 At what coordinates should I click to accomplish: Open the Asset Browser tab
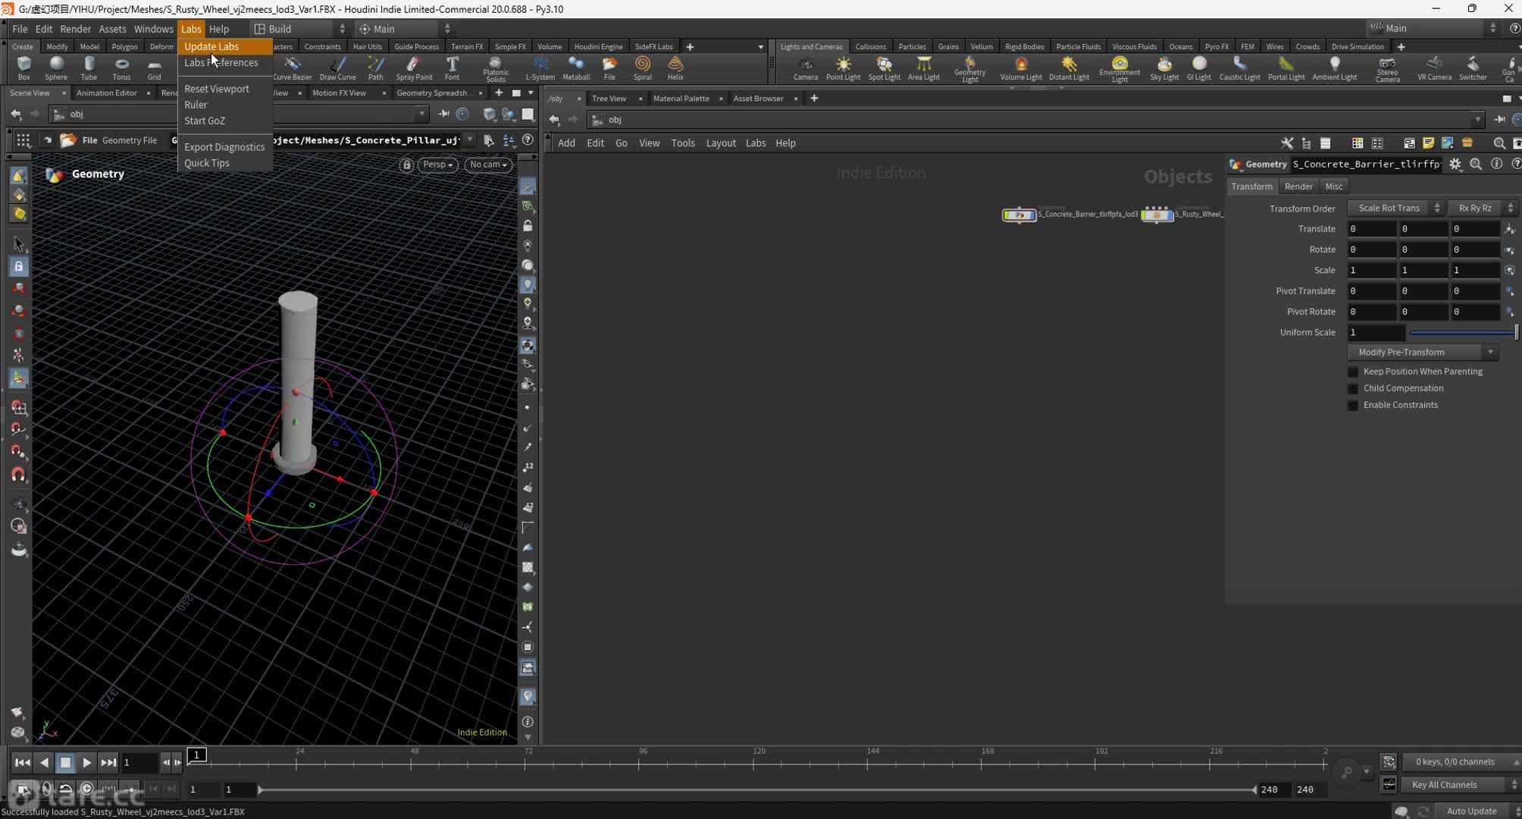coord(758,99)
